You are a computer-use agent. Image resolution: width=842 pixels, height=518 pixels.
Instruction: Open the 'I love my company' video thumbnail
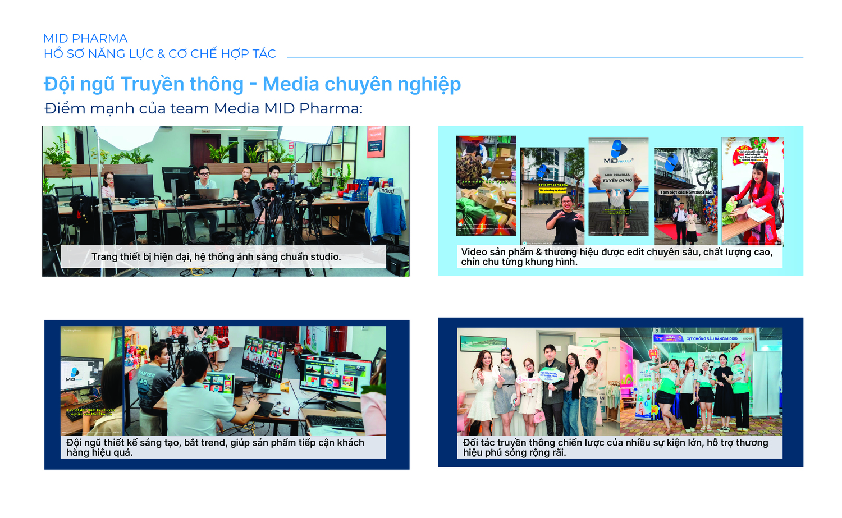pos(552,196)
